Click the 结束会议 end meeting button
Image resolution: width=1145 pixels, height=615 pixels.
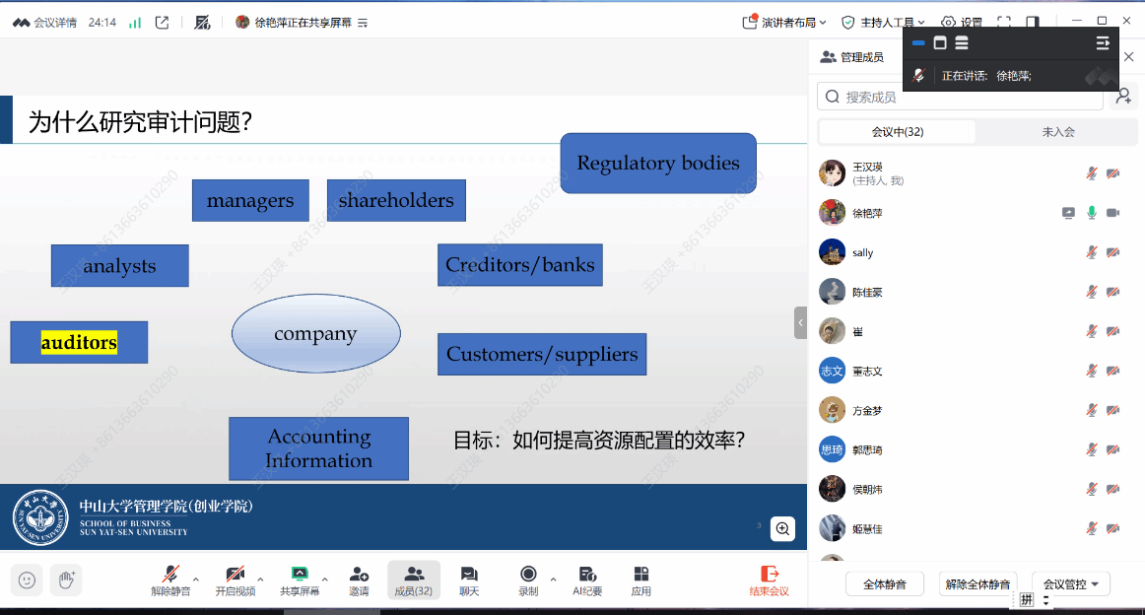point(770,581)
